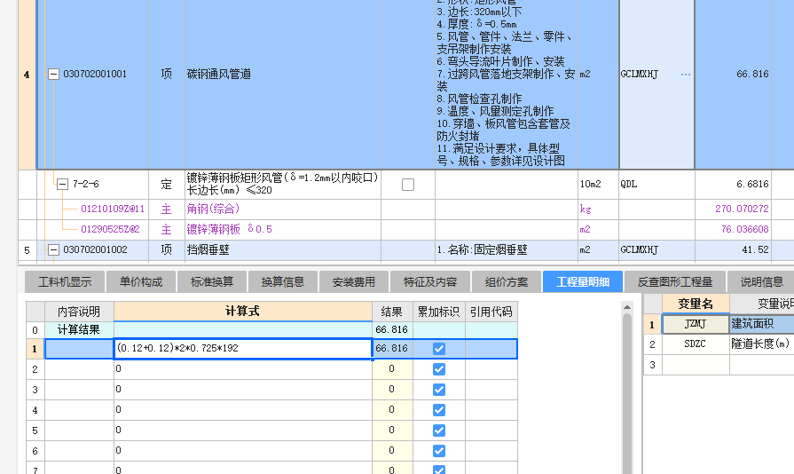Select the 碳钢通风管道 item name

(x=219, y=75)
